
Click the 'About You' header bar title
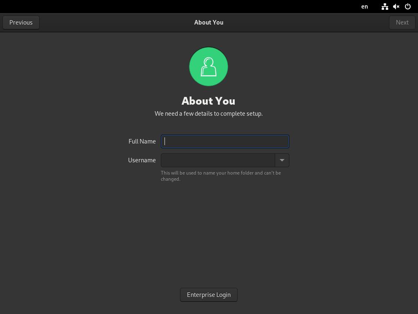click(209, 22)
